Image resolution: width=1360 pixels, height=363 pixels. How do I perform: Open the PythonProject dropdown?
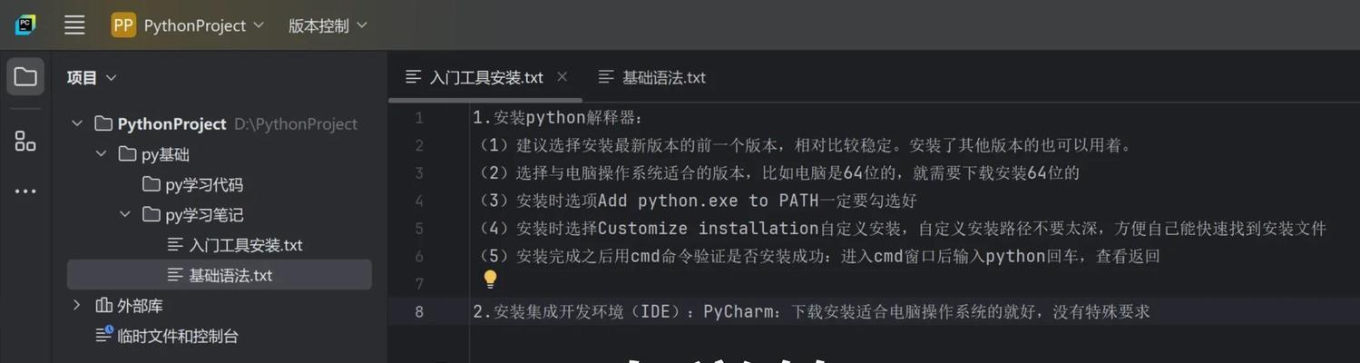tap(204, 25)
